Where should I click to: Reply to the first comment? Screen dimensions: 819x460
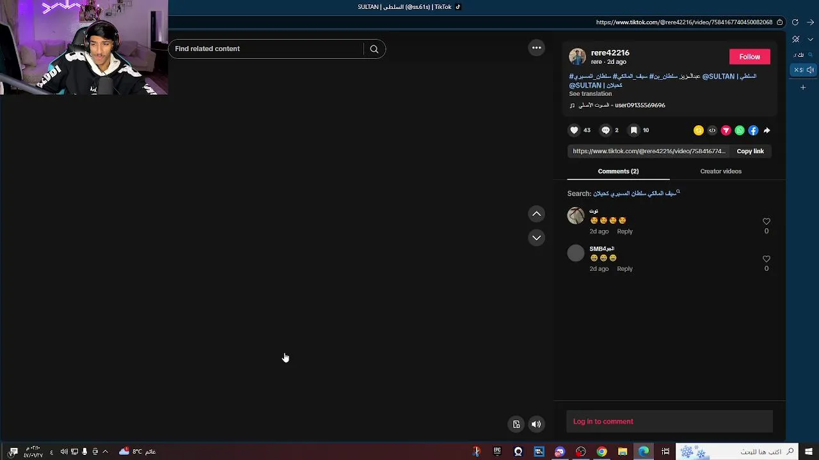click(624, 231)
